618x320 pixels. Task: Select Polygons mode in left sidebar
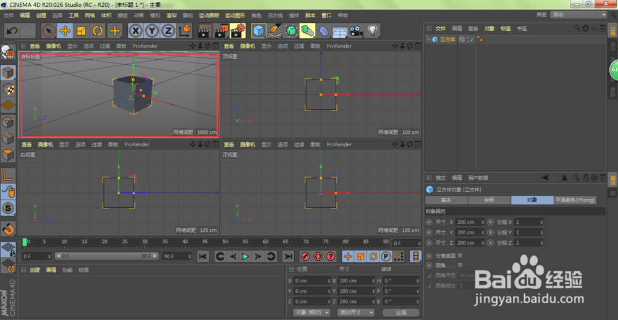[8, 155]
